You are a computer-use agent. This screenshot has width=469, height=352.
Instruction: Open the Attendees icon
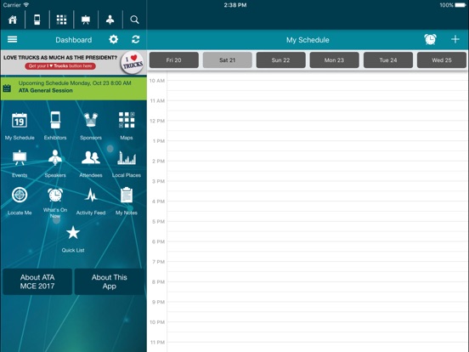click(x=91, y=158)
